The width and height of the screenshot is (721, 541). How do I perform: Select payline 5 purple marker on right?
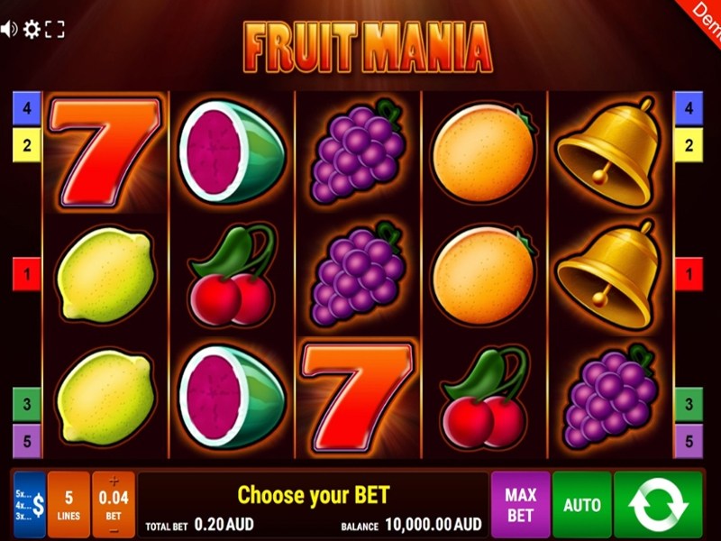coord(689,442)
